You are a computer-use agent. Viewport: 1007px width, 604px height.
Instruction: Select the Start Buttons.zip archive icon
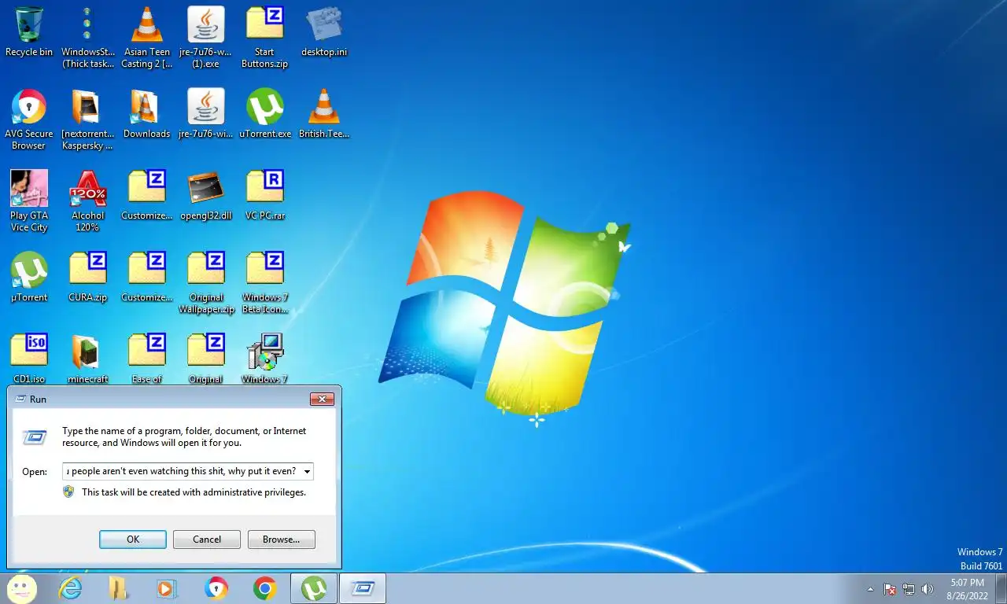pos(265,37)
